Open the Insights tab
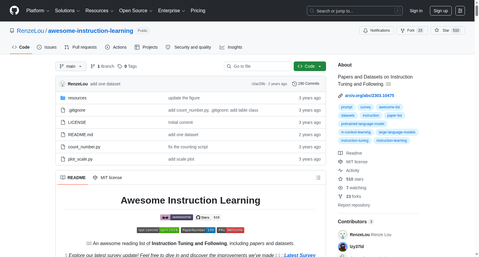This screenshot has height=257, width=479. (x=231, y=47)
